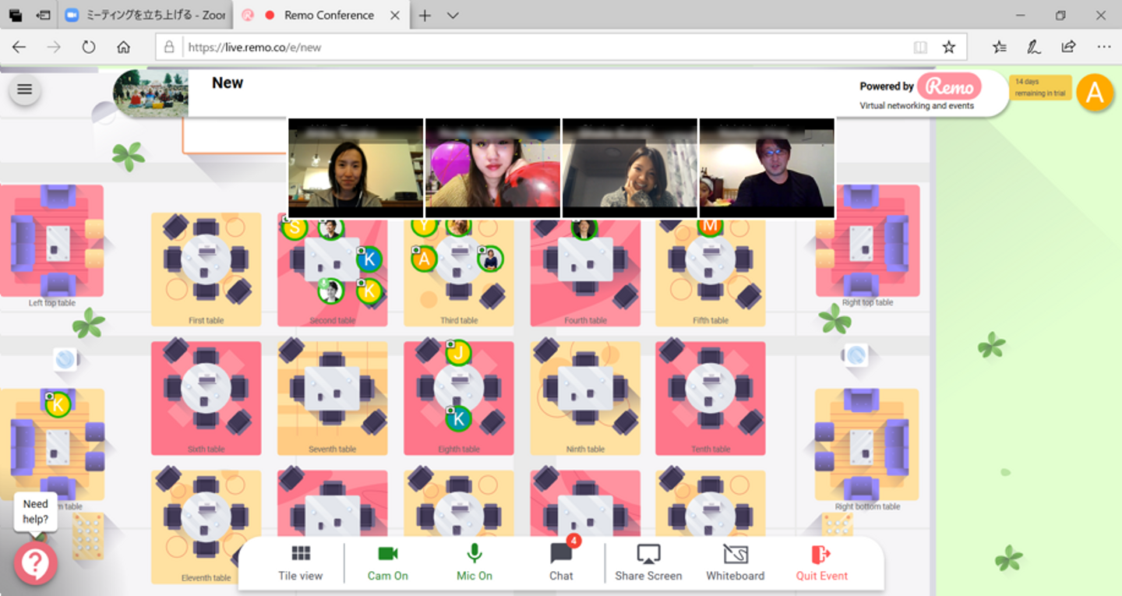The image size is (1122, 596).
Task: Click the left-side floor elevator globe icon
Action: click(x=65, y=359)
